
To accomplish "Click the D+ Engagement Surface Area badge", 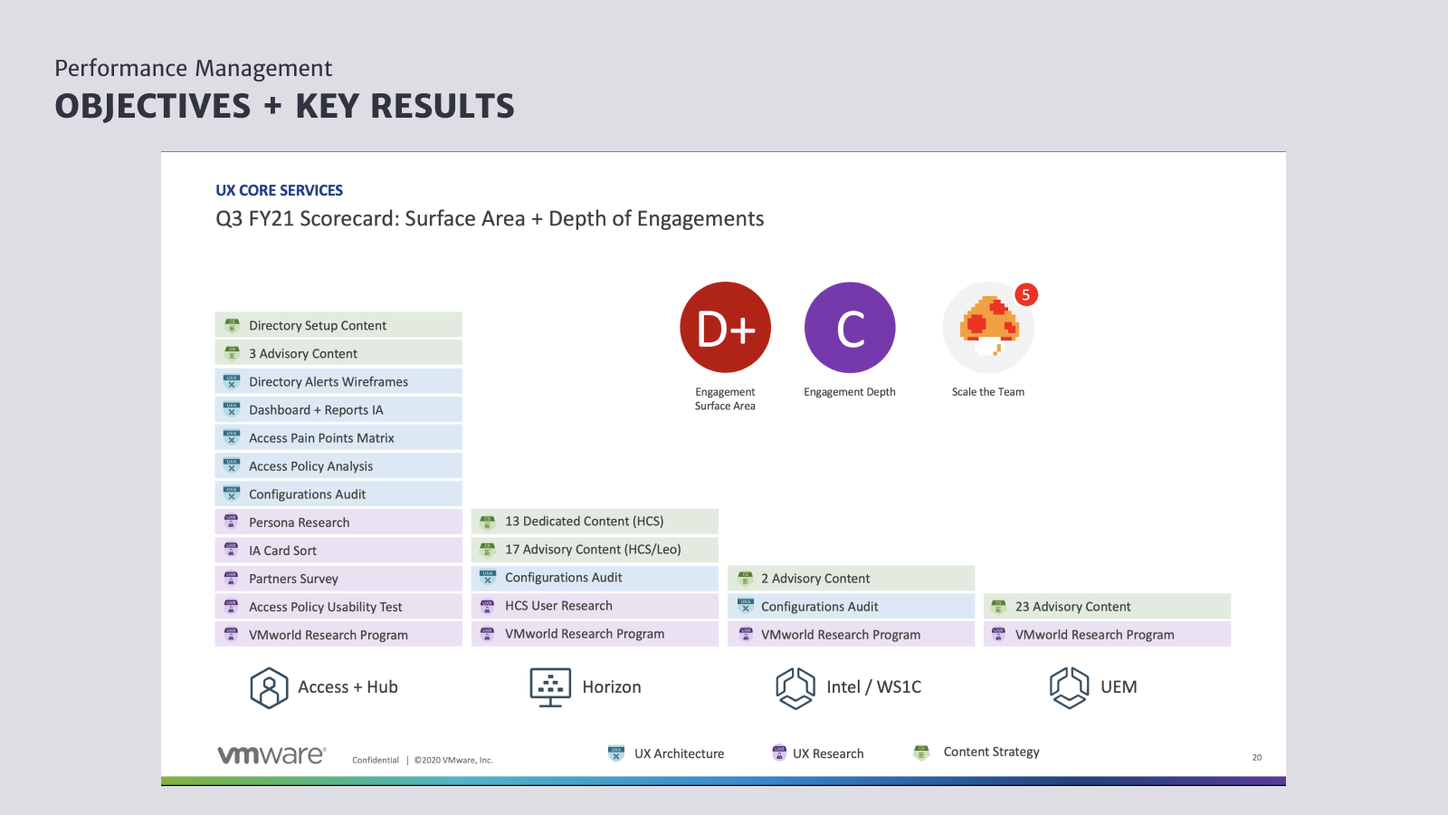I will point(725,328).
